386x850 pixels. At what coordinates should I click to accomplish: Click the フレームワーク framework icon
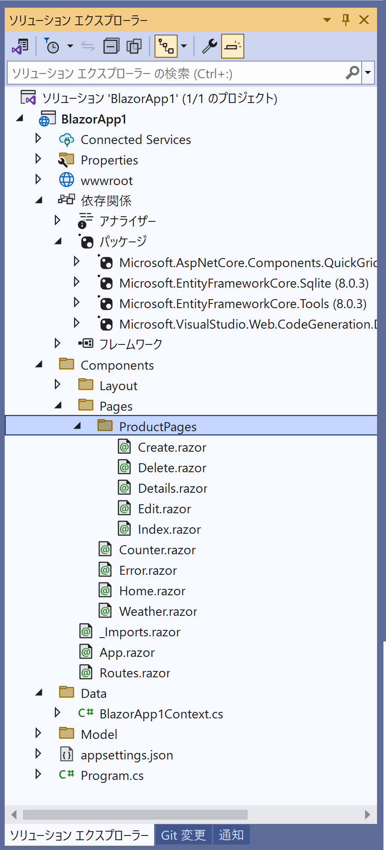click(x=86, y=343)
